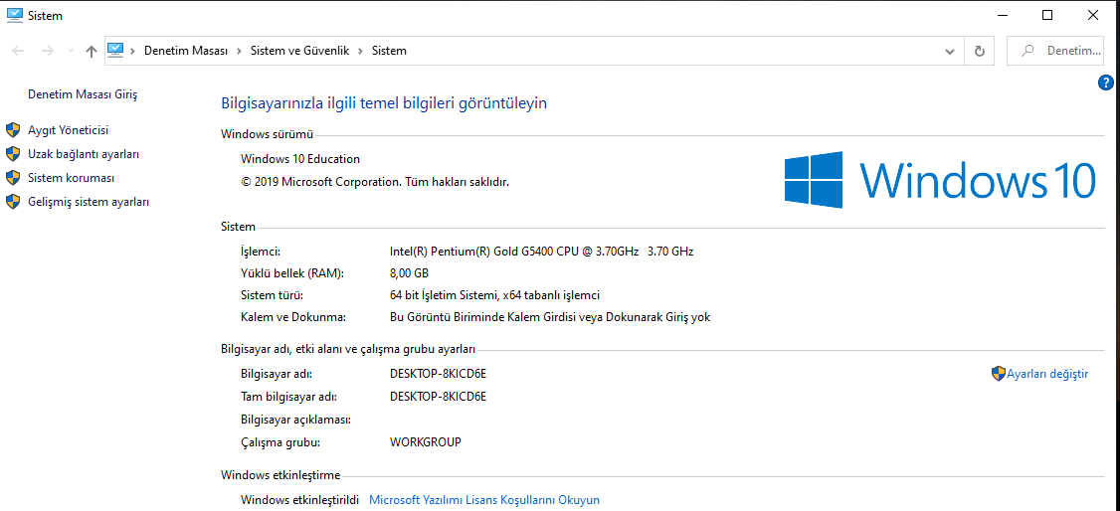
Task: Close the Sistem window
Action: click(x=1093, y=15)
